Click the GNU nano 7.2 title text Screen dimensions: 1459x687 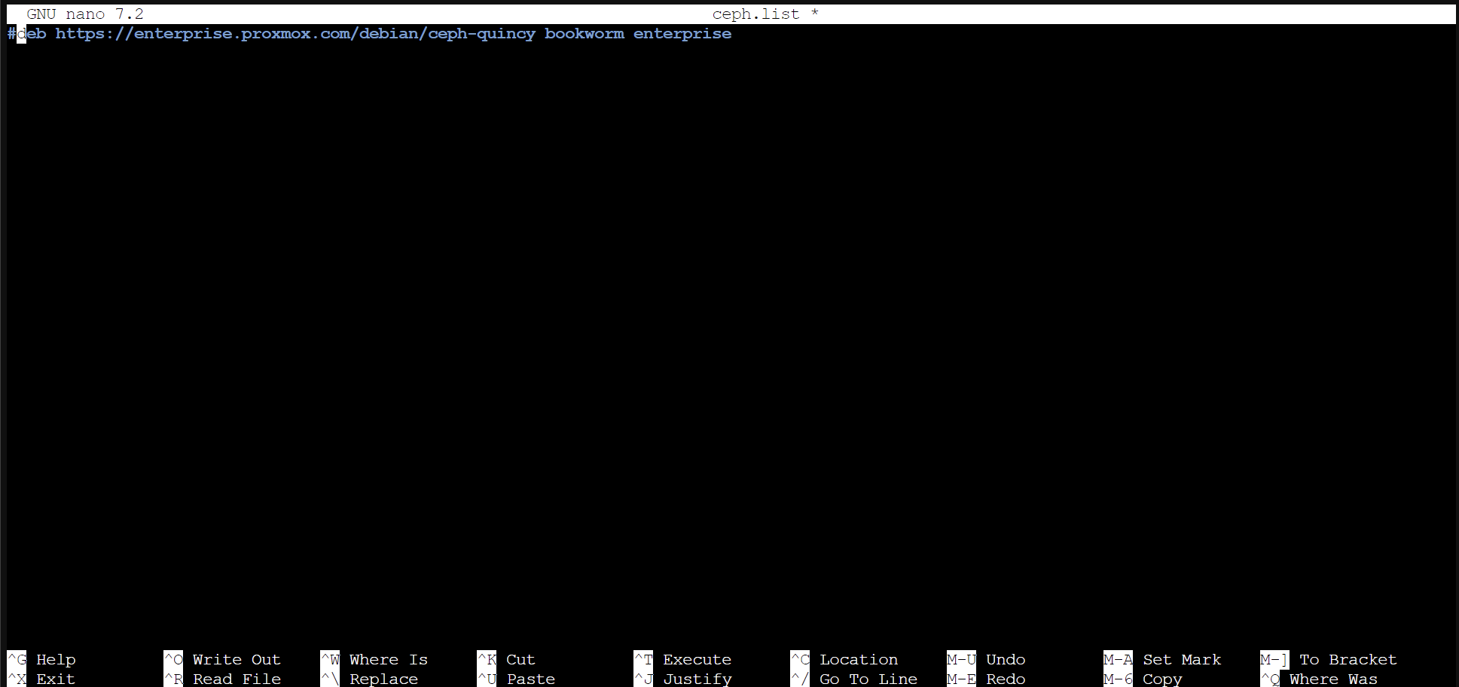click(85, 14)
